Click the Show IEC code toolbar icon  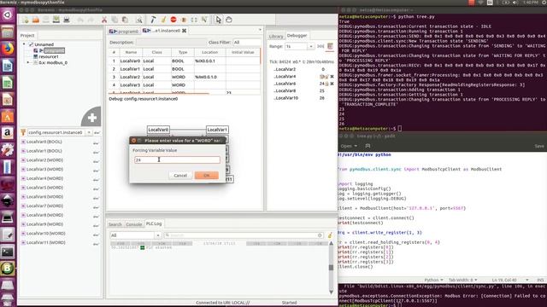[204, 20]
